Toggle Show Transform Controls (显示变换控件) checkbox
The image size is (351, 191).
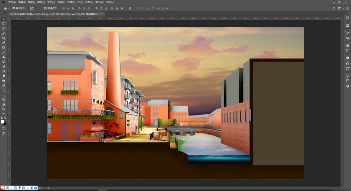42,8
